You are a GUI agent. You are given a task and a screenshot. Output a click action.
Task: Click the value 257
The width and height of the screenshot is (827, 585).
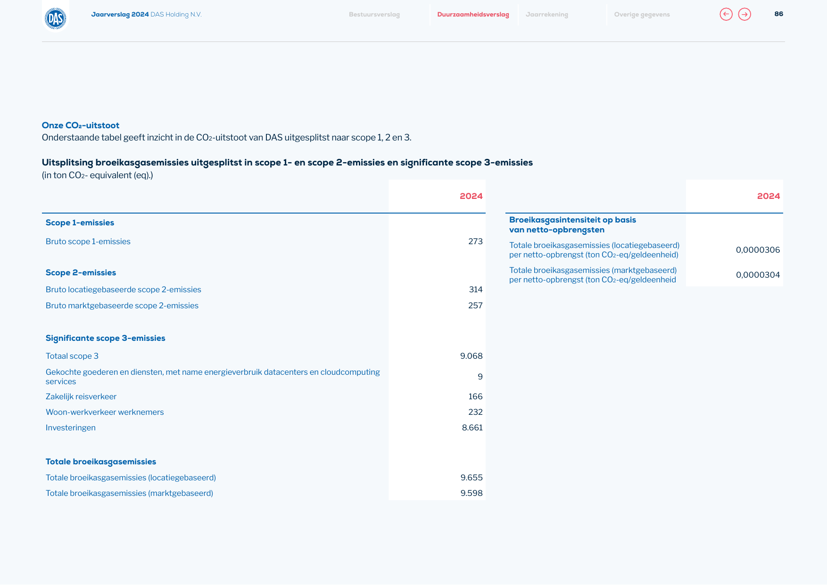[x=475, y=305]
